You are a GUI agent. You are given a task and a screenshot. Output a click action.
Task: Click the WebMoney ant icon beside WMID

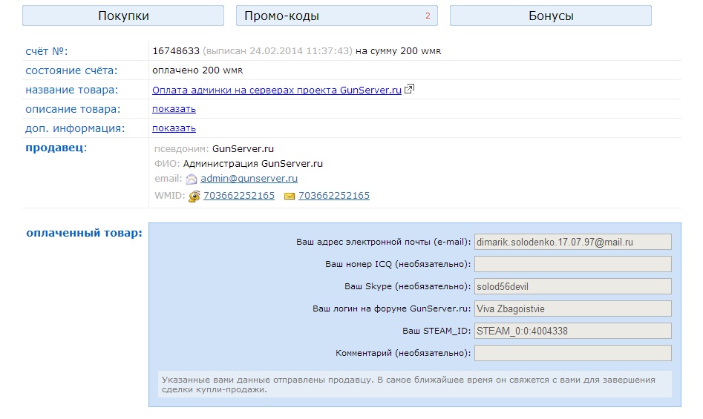tap(194, 196)
